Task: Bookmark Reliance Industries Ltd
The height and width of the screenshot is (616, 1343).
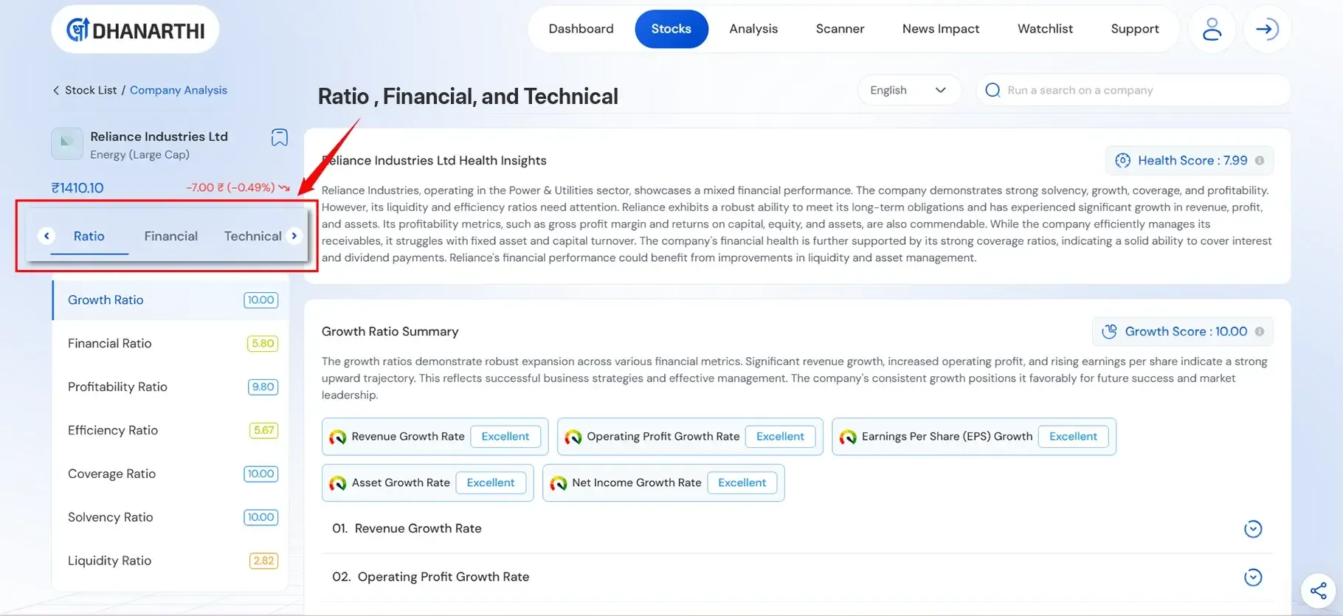Action: (279, 137)
